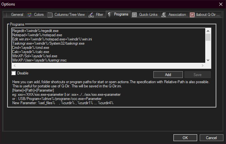
Task: Click the Quick-Links tab icon
Action: coord(134,15)
